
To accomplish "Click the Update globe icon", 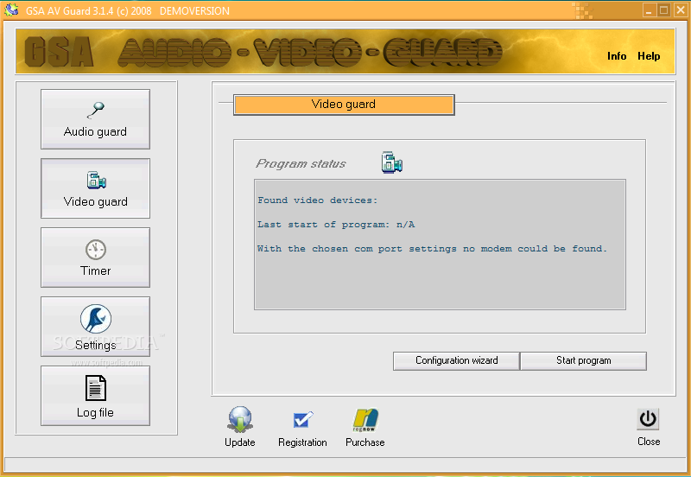I will pos(240,419).
